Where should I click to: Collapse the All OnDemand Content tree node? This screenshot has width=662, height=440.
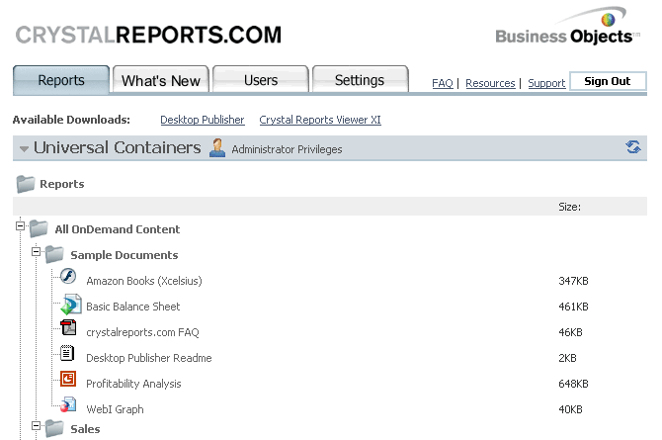click(x=21, y=226)
